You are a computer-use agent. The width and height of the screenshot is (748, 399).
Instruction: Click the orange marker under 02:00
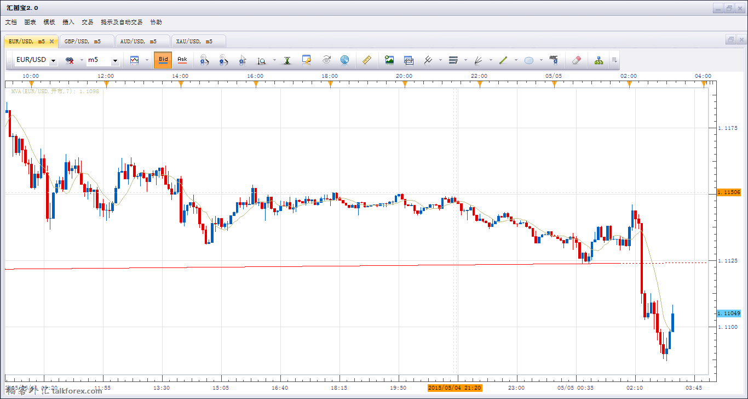tap(629, 83)
